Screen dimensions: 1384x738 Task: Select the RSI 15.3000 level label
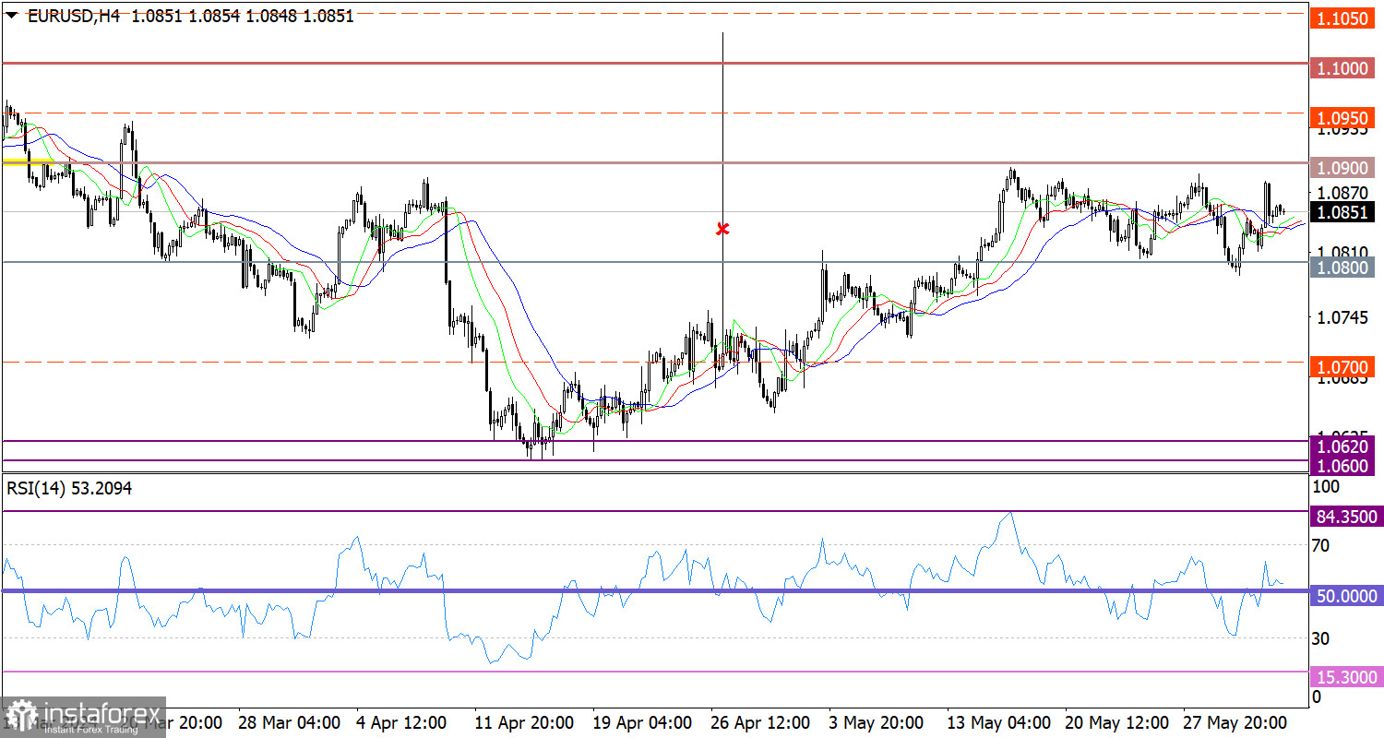tap(1346, 678)
